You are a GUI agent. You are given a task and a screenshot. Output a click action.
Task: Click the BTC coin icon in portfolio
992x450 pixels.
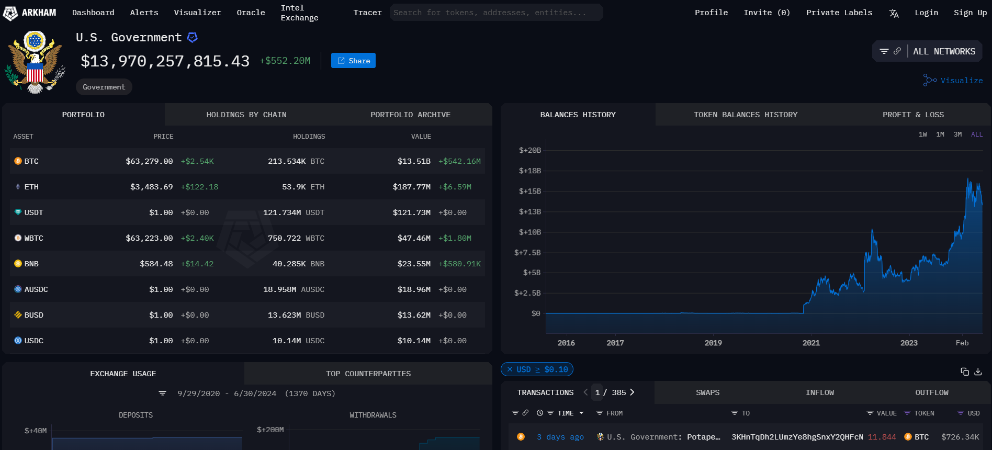[x=18, y=161]
